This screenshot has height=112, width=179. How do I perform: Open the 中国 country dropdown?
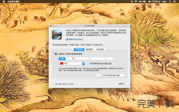[72, 63]
